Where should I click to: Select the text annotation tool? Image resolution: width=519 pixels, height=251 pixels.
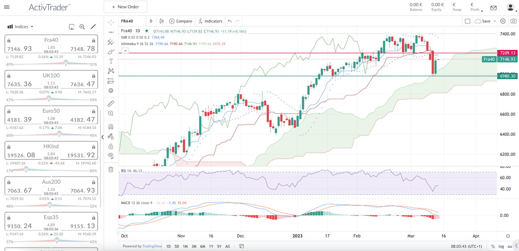(x=111, y=61)
